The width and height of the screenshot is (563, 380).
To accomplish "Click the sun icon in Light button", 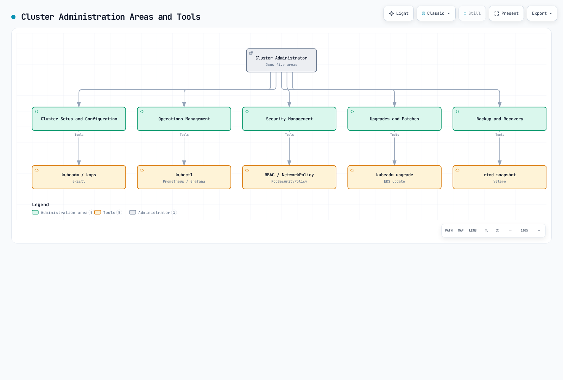I will [x=391, y=13].
